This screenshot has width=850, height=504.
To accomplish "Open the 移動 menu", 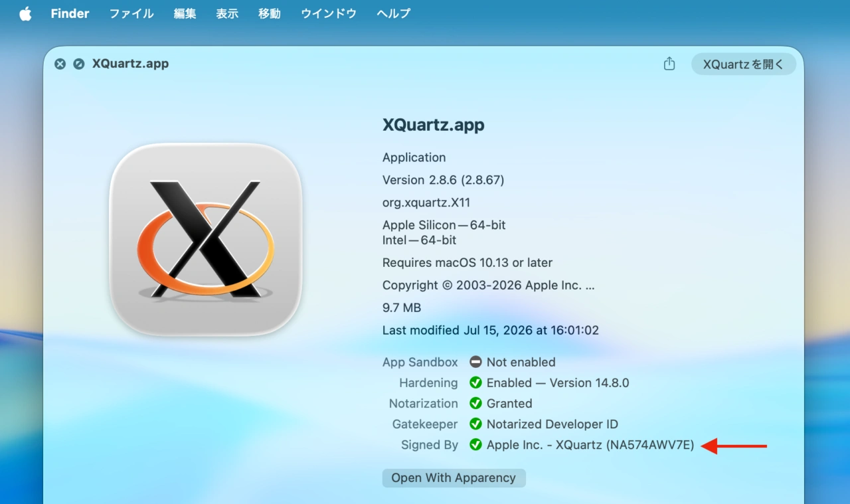I will tap(270, 13).
